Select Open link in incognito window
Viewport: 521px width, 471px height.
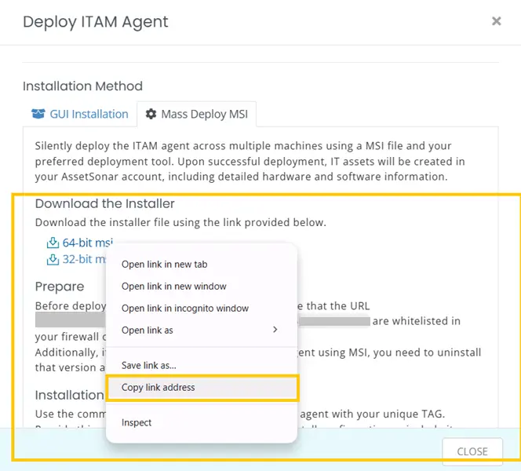tap(184, 309)
